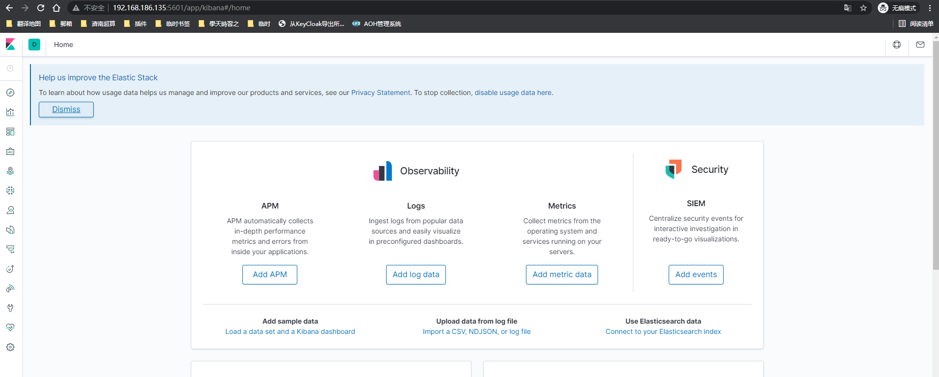The width and height of the screenshot is (939, 377).
Task: Click the Add APM button
Action: click(x=270, y=275)
